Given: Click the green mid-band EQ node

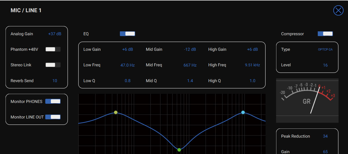Looking at the screenshot, I should (179, 150).
